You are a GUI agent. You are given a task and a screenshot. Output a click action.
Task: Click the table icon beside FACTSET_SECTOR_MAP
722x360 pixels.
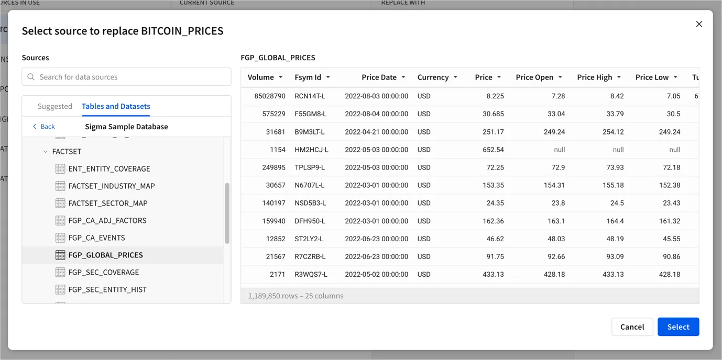(x=60, y=203)
